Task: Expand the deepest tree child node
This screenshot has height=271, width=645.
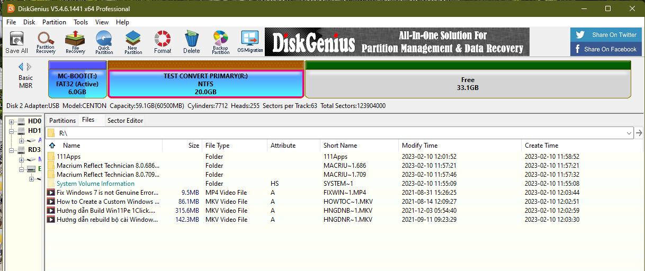Action: point(31,179)
